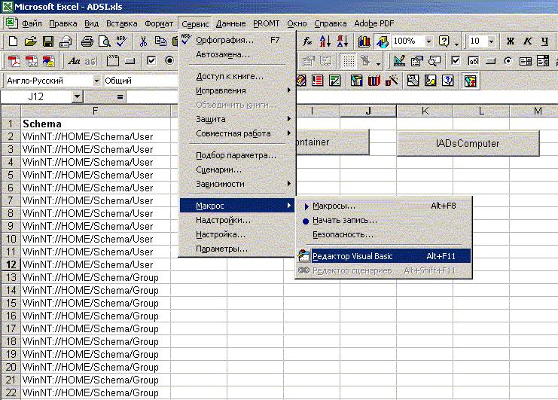This screenshot has height=400, width=558.
Task: Click the Name Box showing J12
Action: [x=37, y=96]
